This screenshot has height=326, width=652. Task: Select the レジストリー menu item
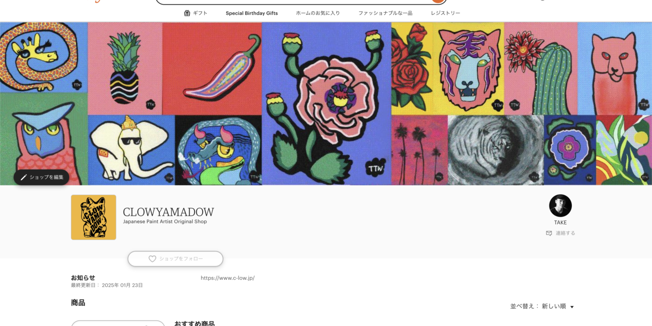pos(445,13)
